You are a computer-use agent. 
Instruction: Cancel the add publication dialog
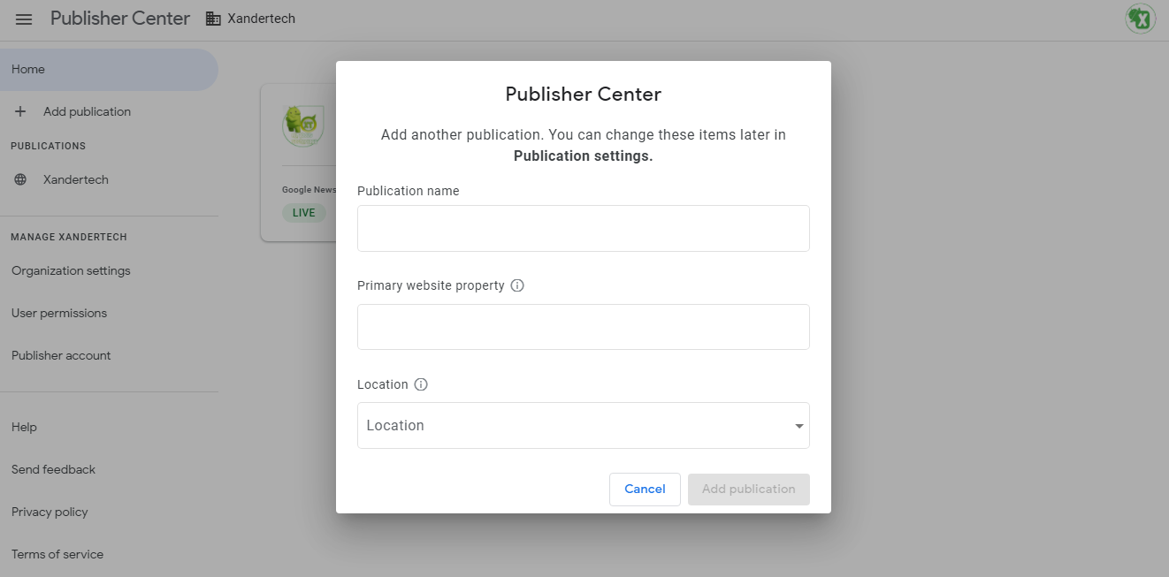click(x=645, y=490)
